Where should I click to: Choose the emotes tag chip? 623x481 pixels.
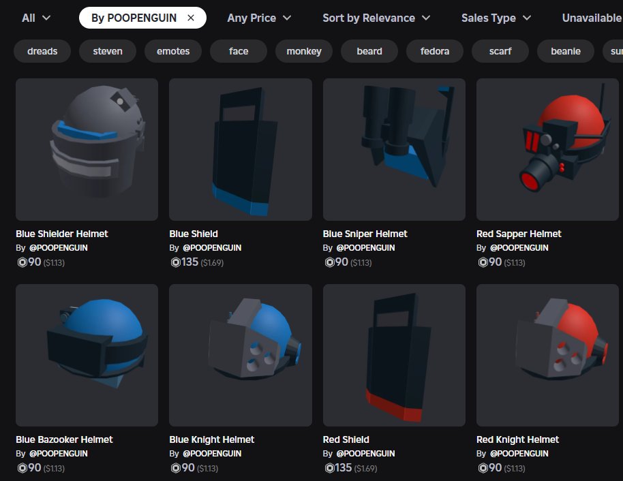[173, 51]
